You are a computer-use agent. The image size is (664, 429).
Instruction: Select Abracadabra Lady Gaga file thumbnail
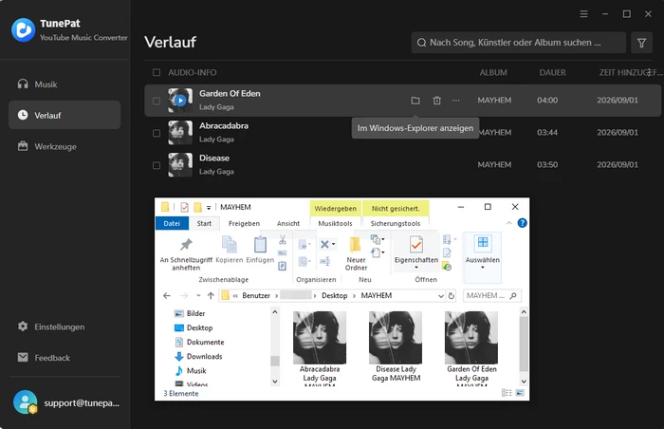point(320,338)
